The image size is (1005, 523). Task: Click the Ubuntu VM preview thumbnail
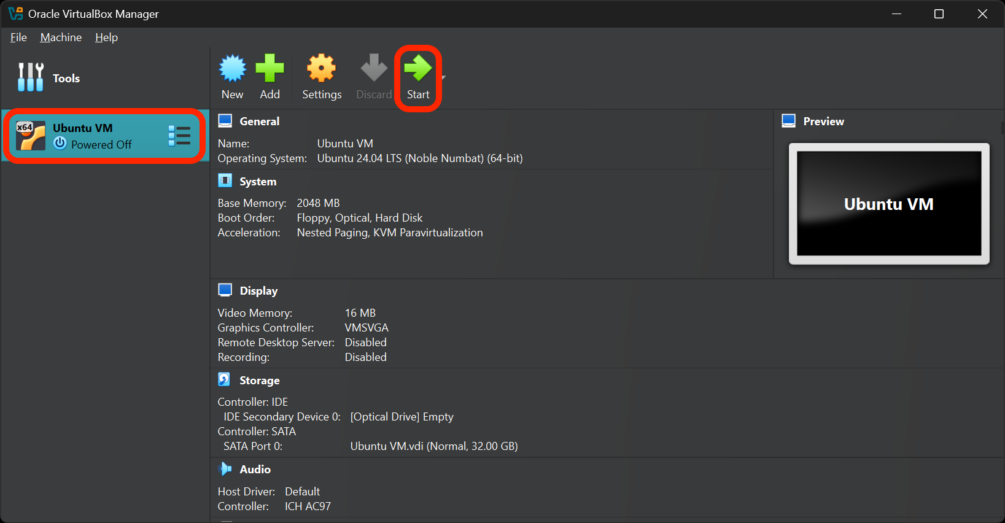coord(888,204)
